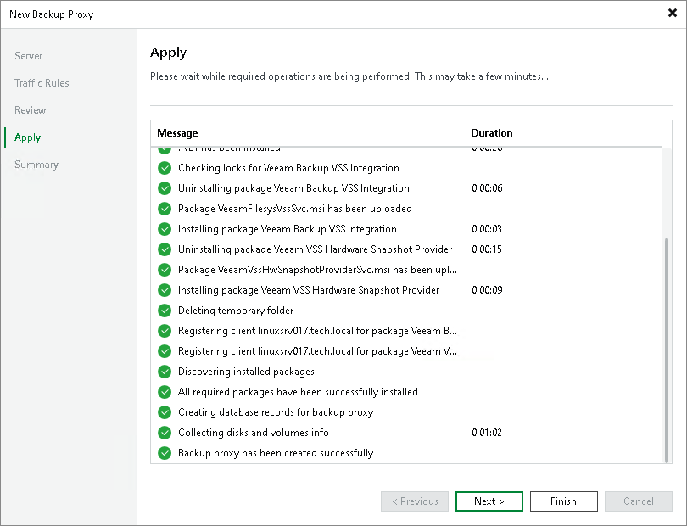Screen dimensions: 687x526
Task: Select 'Installing package Veeam VSS Hardware Snapshot Provider' text
Action: coord(309,290)
